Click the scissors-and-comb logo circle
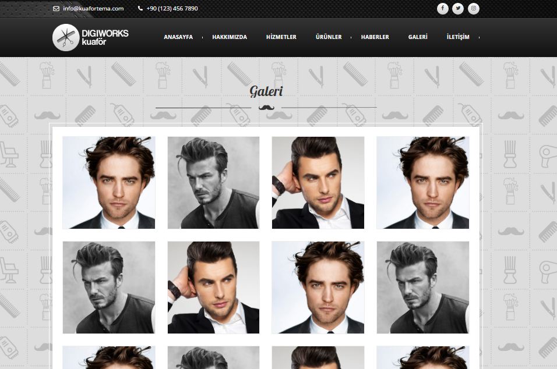The image size is (557, 369). 66,37
